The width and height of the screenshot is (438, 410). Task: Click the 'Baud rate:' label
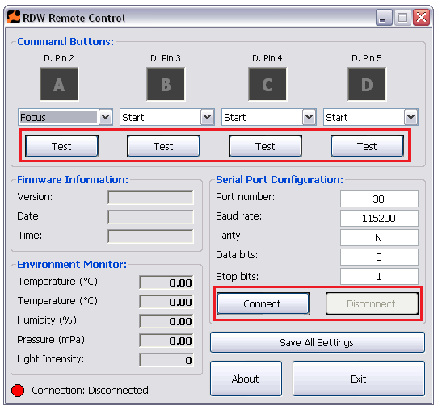tap(239, 215)
